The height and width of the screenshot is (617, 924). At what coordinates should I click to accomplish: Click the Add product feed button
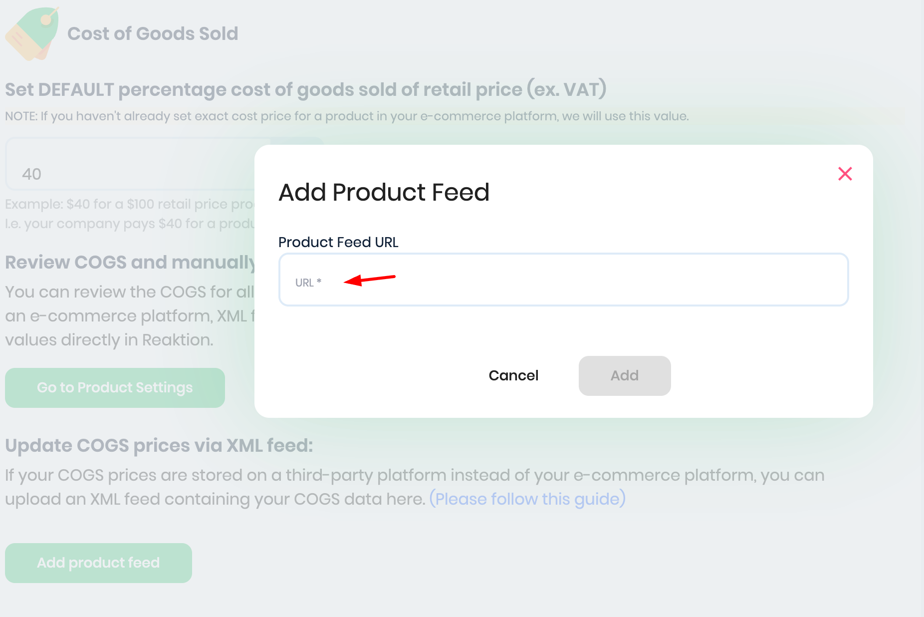(98, 563)
